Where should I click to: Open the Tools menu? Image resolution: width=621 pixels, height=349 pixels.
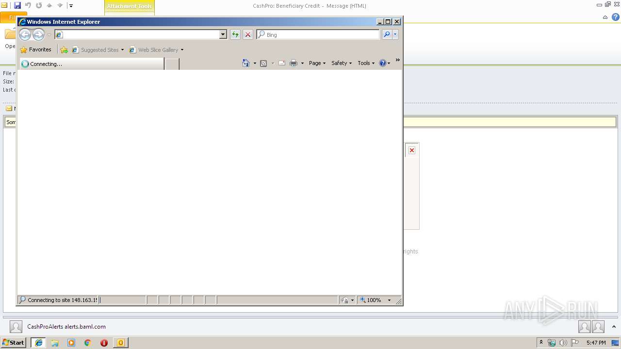(x=366, y=63)
